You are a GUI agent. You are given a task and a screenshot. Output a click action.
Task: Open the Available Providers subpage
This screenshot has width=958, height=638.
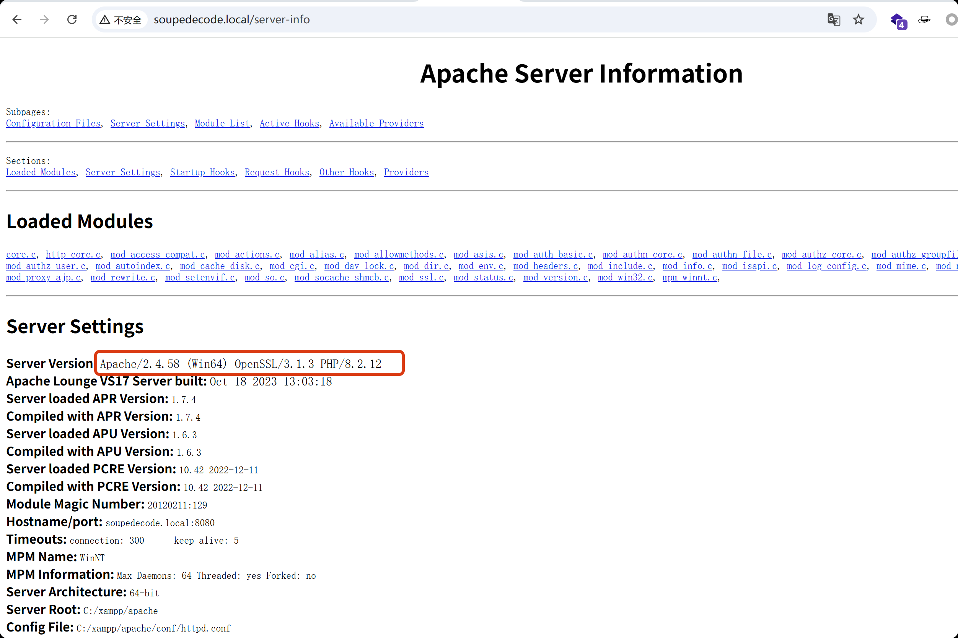coord(376,123)
